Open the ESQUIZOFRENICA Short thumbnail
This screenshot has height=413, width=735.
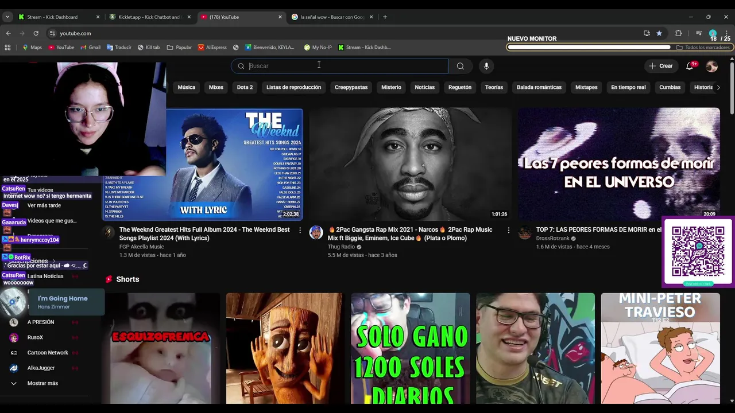(160, 348)
